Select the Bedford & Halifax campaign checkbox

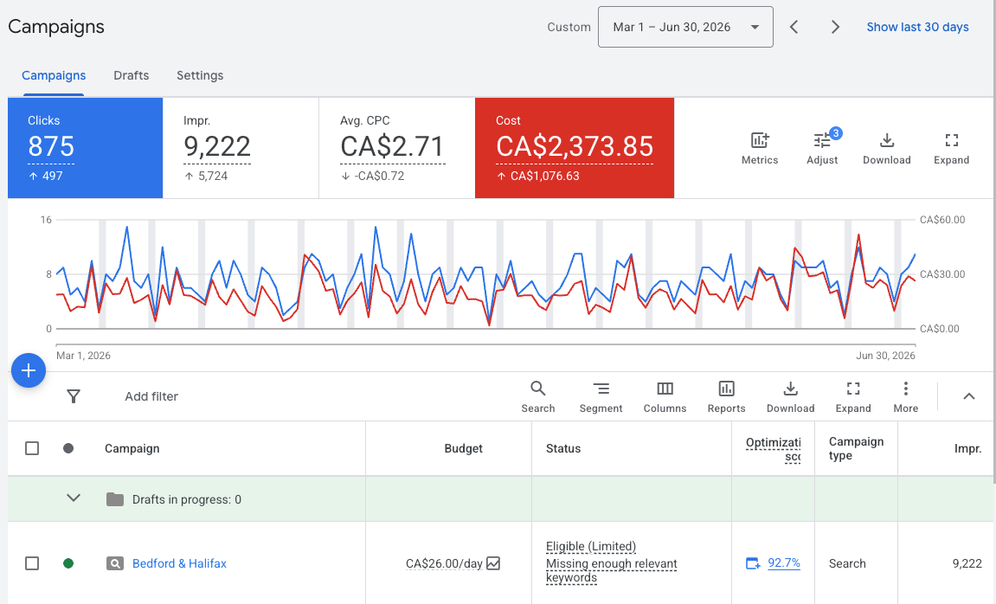32,563
